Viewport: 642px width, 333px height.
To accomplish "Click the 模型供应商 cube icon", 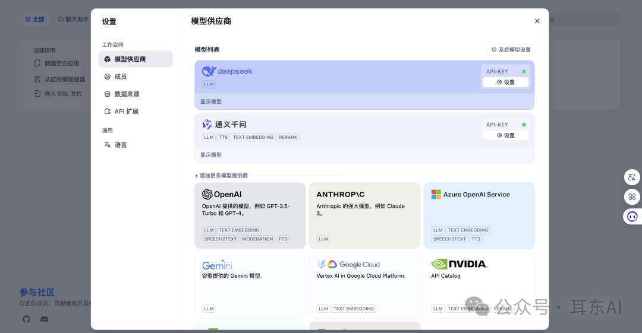I will (107, 59).
